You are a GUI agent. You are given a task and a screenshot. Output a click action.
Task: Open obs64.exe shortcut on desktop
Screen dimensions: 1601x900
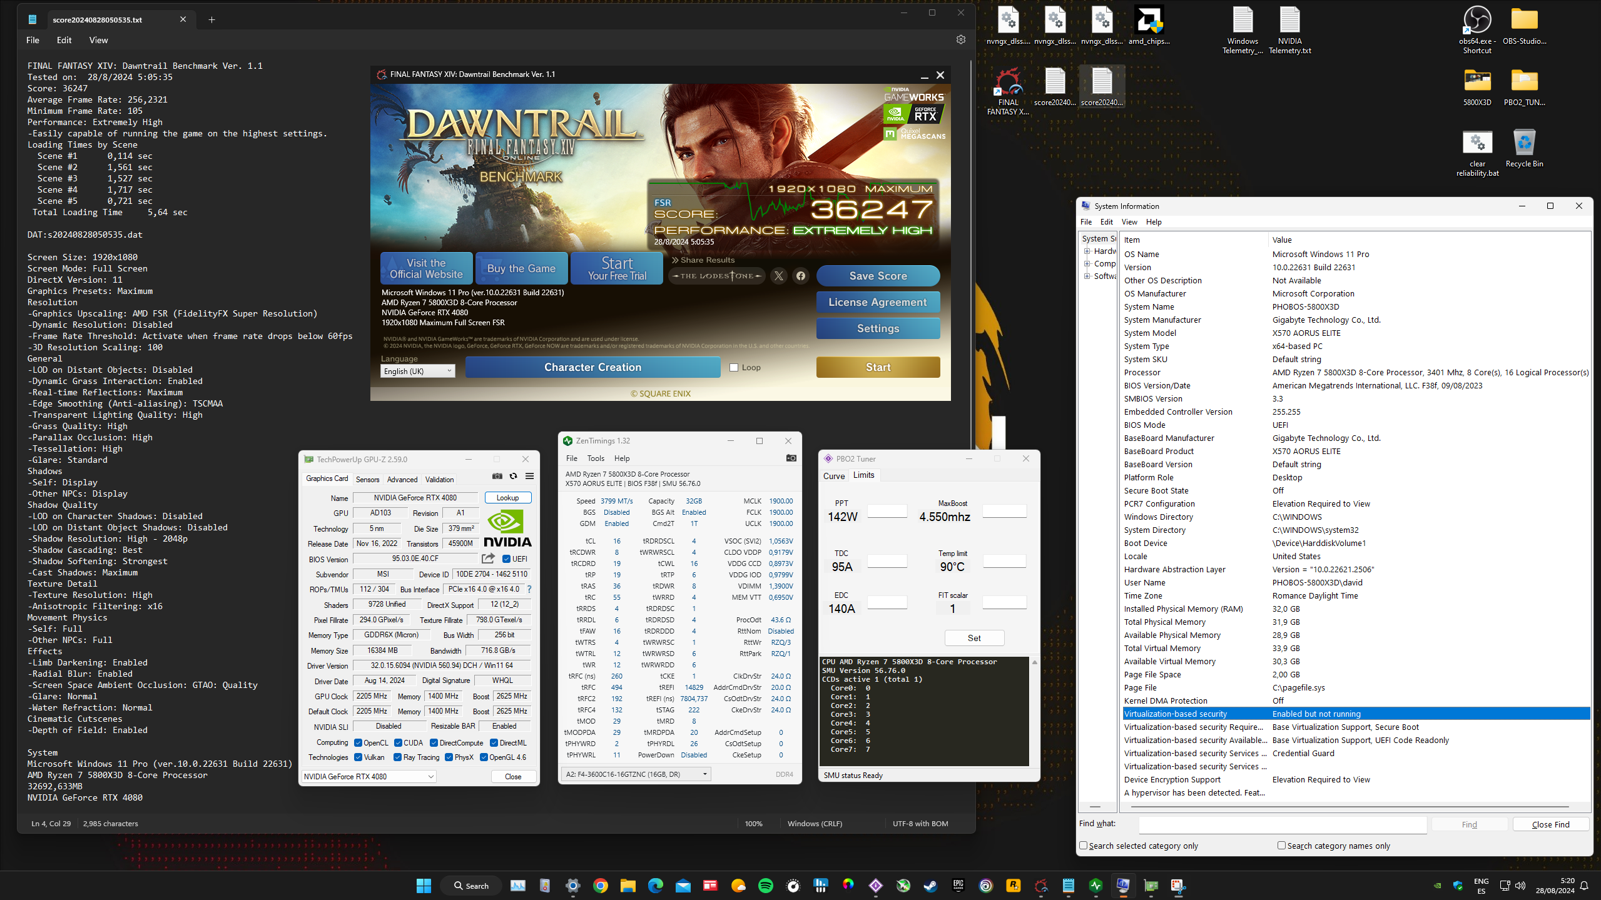pos(1477,29)
